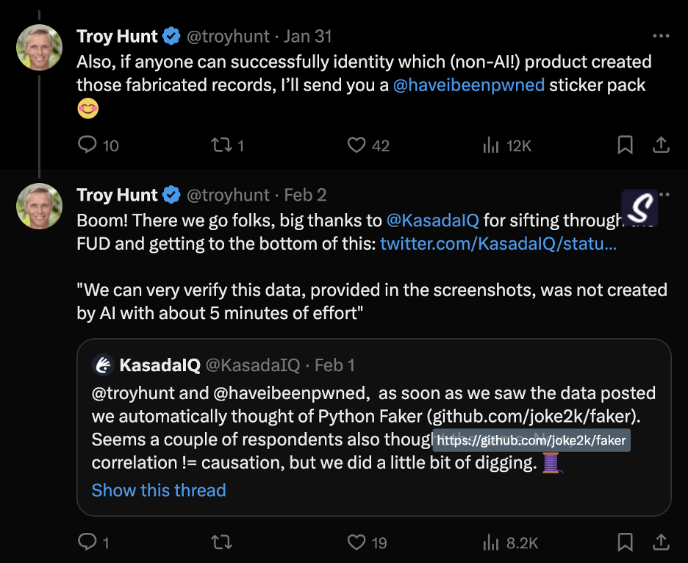
Task: Retweet the Jan 31 sticker pack tweet
Action: point(221,146)
